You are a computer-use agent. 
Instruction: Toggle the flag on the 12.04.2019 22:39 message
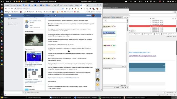point(150,32)
